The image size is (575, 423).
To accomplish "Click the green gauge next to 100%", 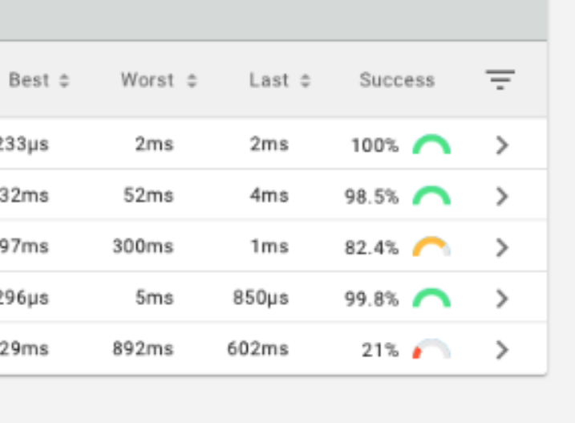I will click(x=431, y=144).
